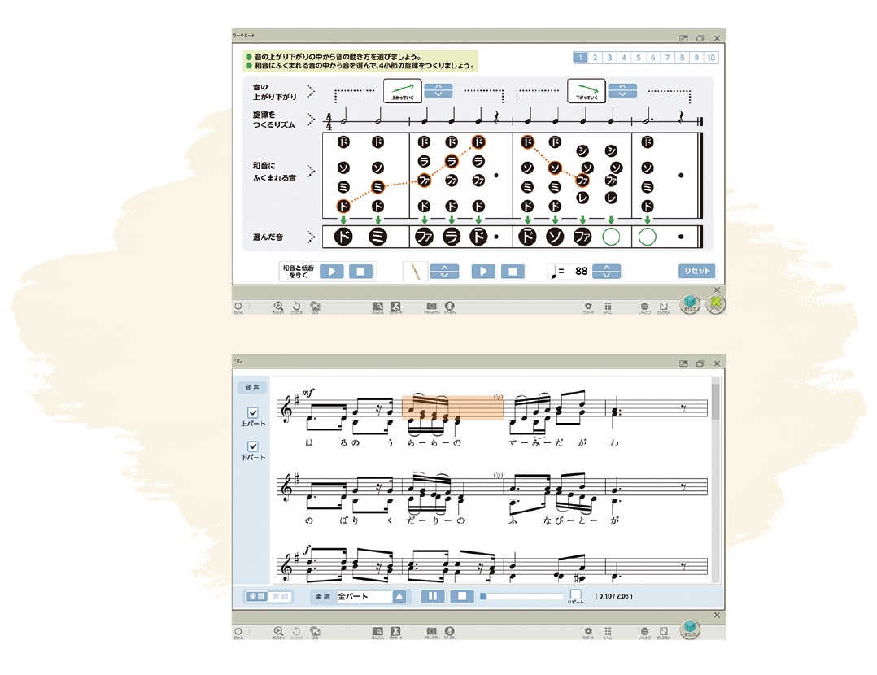The height and width of the screenshot is (675, 877).
Task: Open settings gear in the worksheet toolbar
Action: click(587, 307)
